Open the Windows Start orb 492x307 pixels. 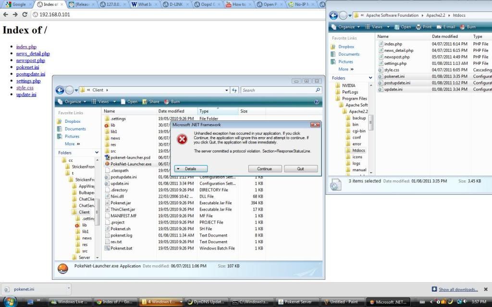[x=9, y=302]
